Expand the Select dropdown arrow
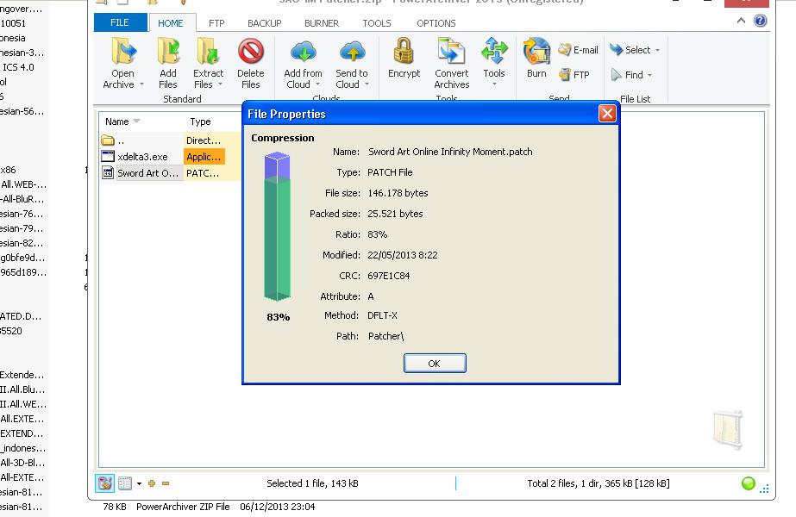 tap(657, 50)
